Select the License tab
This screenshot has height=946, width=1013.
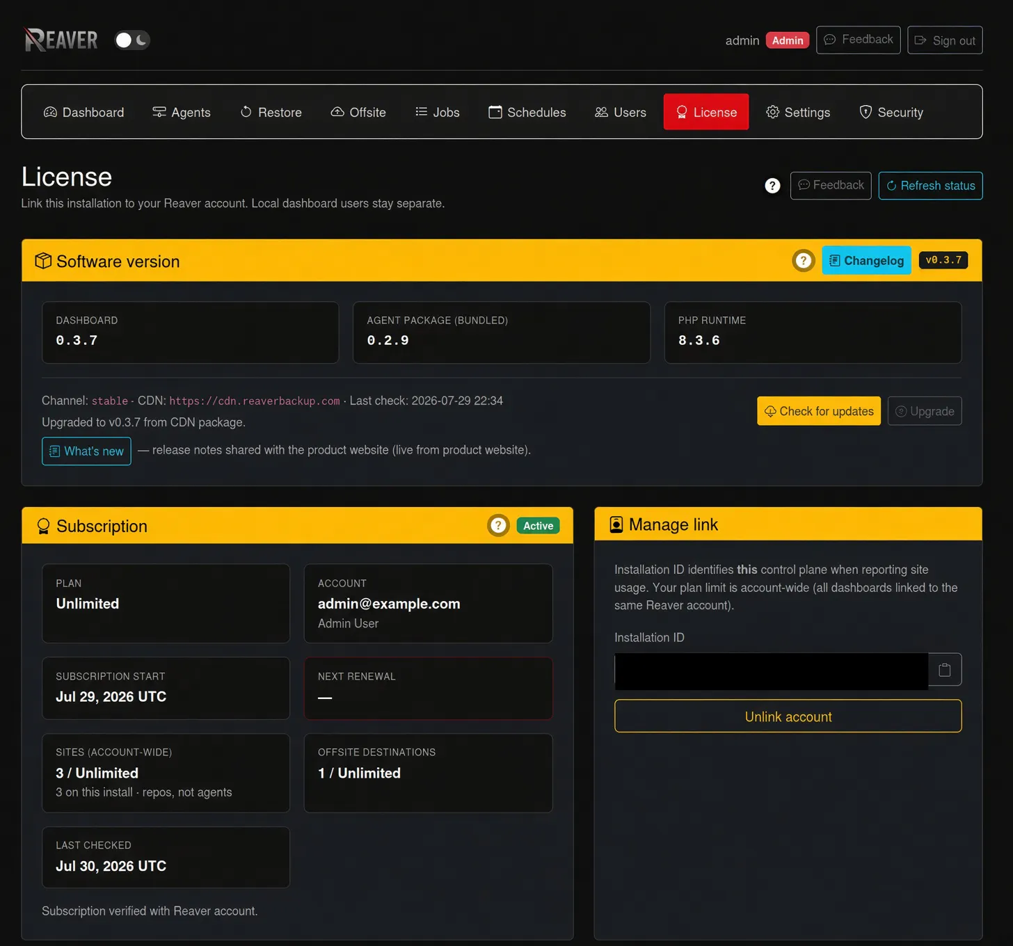coord(706,112)
